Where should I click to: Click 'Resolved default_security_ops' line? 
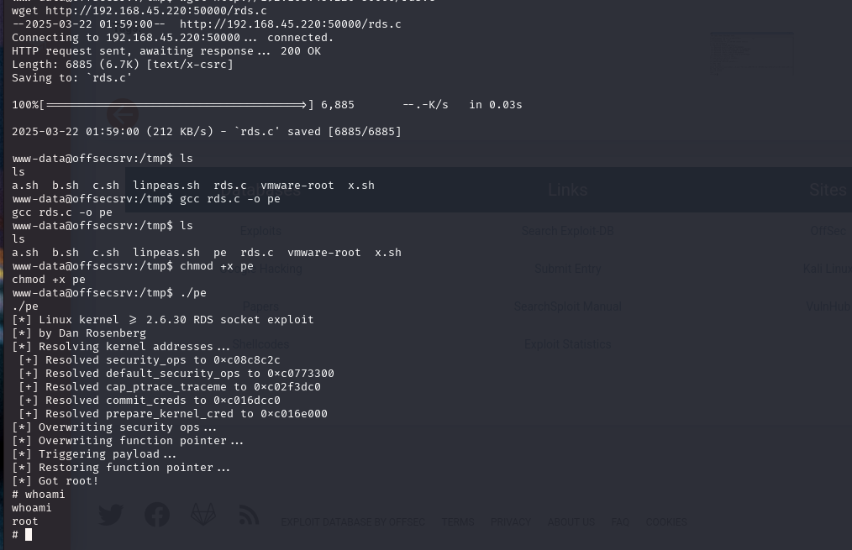(x=176, y=374)
